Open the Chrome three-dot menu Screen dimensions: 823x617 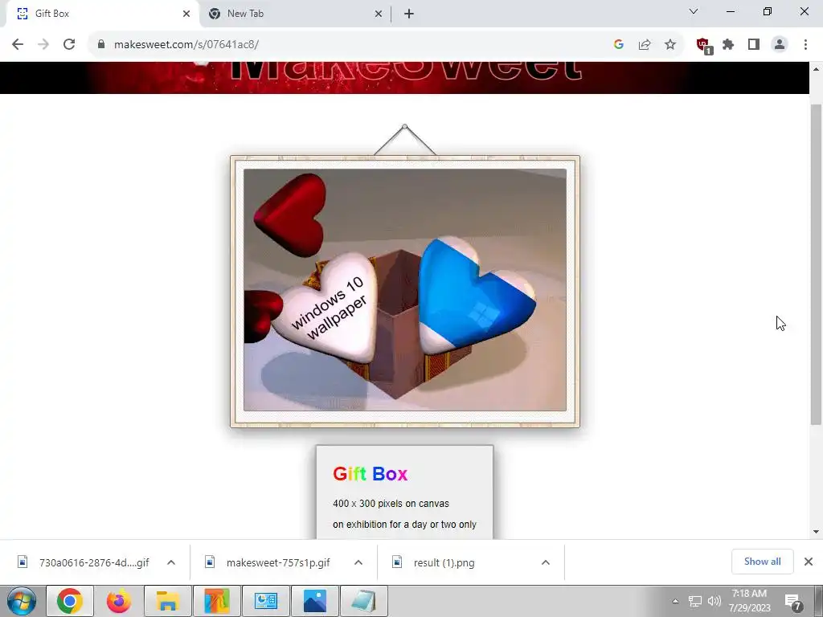click(x=805, y=45)
